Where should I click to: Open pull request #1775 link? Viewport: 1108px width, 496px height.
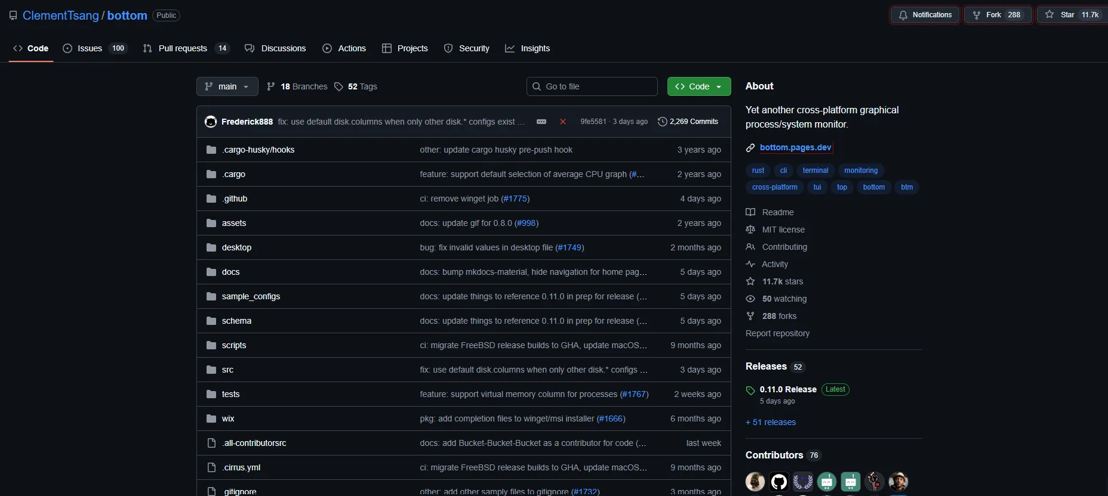[515, 199]
